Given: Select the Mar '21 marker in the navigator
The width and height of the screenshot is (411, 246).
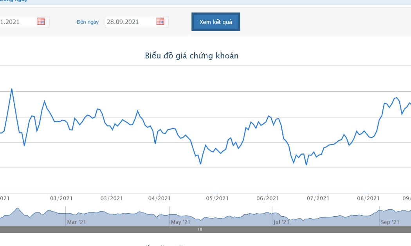Looking at the screenshot, I should click(76, 222).
